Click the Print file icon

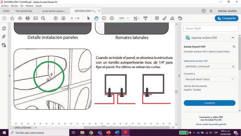pos(28,18)
